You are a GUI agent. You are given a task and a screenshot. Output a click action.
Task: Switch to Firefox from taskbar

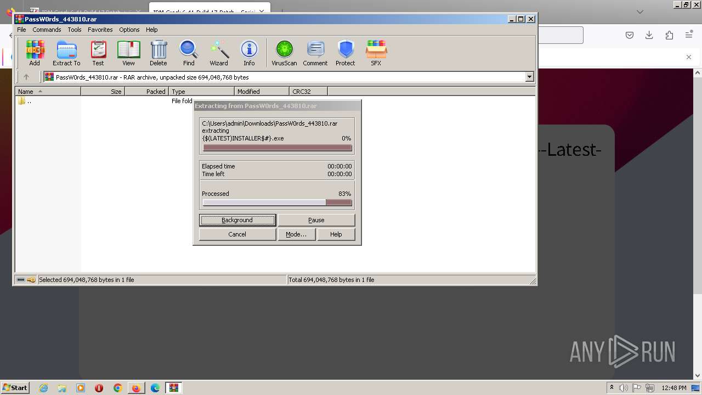click(x=136, y=388)
